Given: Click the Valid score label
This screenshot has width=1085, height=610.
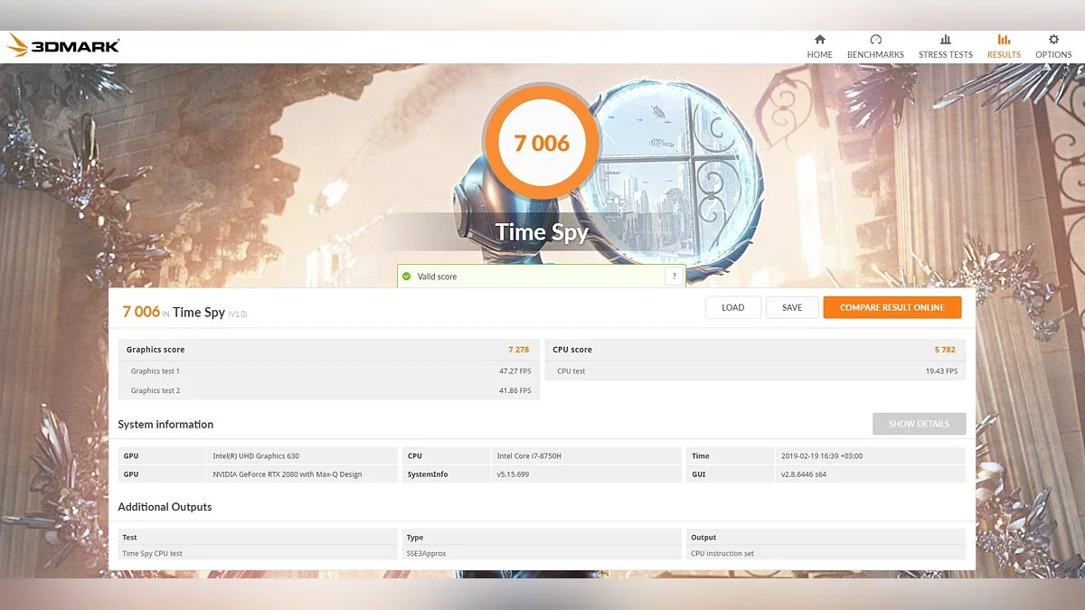Looking at the screenshot, I should [438, 277].
